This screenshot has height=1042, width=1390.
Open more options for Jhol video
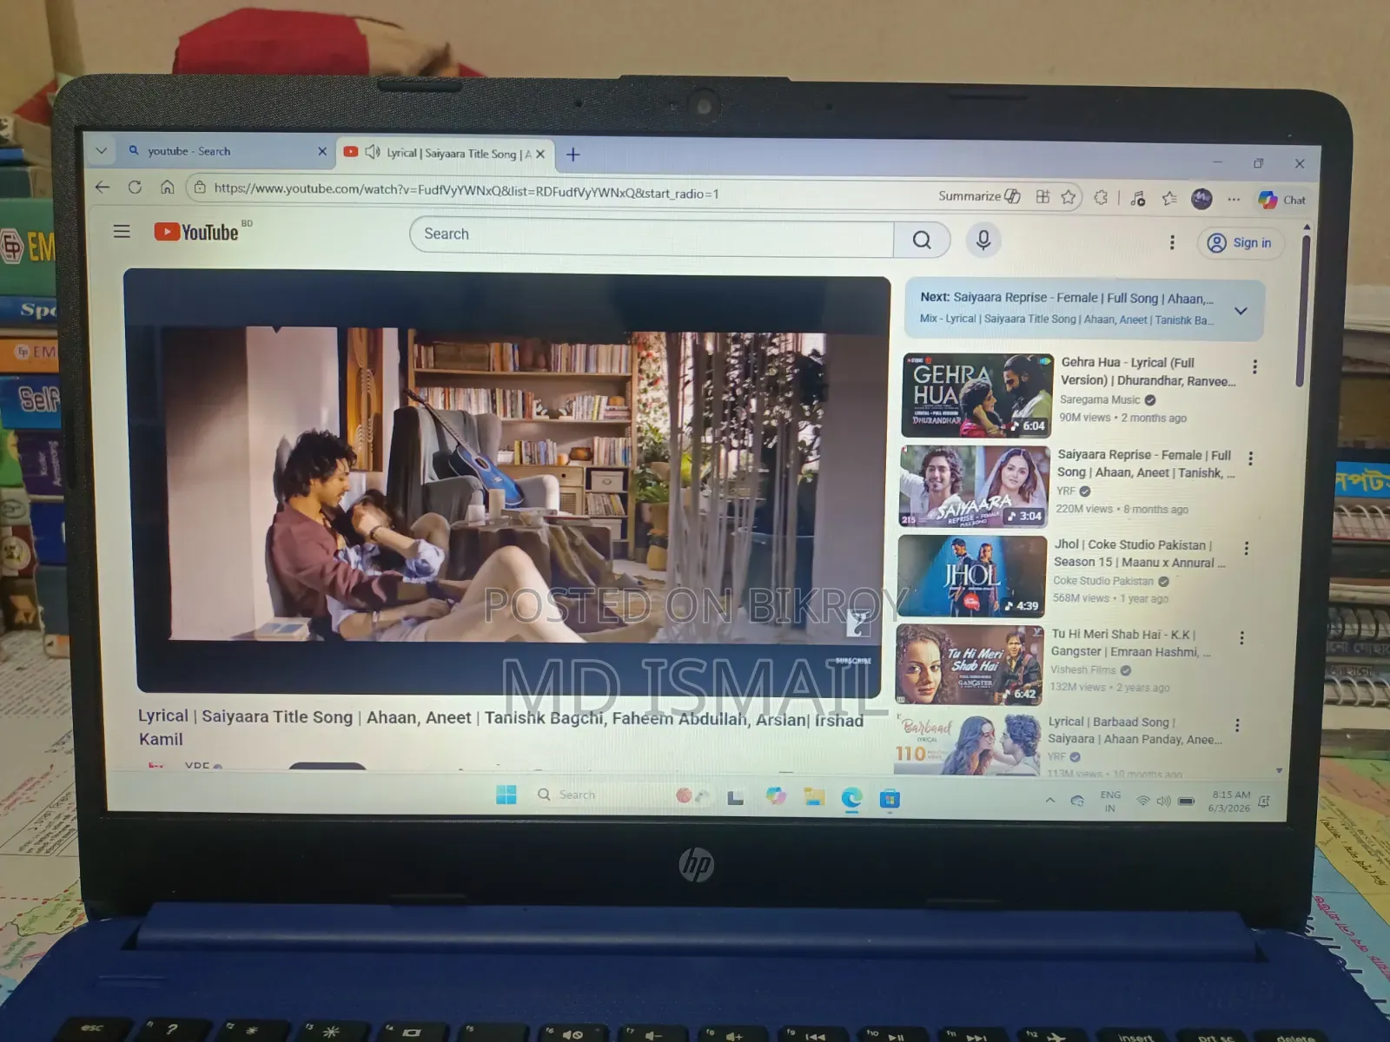tap(1246, 549)
